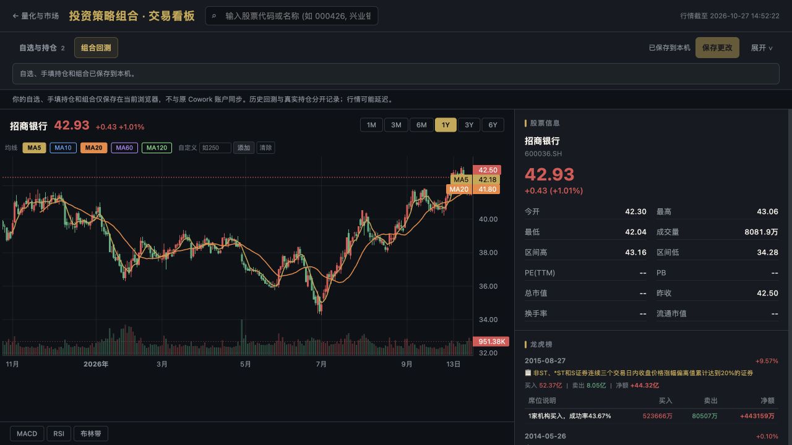Select the 1M time range
The width and height of the screenshot is (792, 445).
(371, 125)
